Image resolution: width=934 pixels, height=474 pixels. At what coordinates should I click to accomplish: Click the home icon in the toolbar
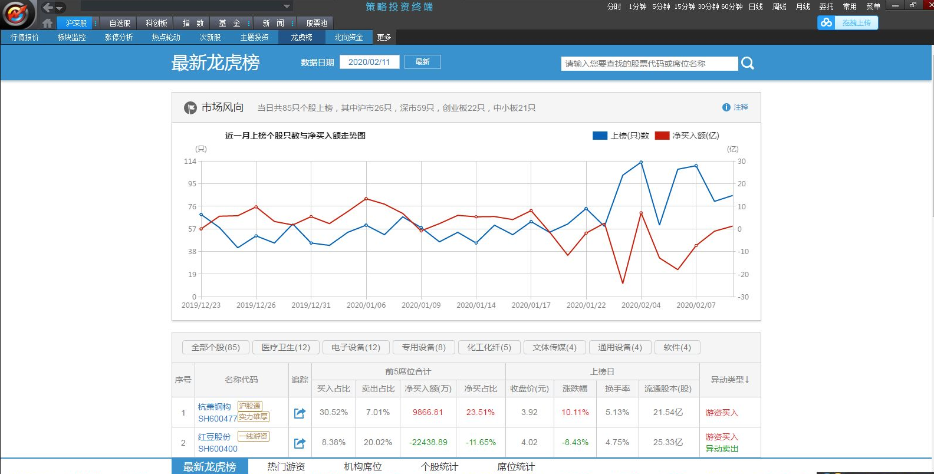click(47, 23)
